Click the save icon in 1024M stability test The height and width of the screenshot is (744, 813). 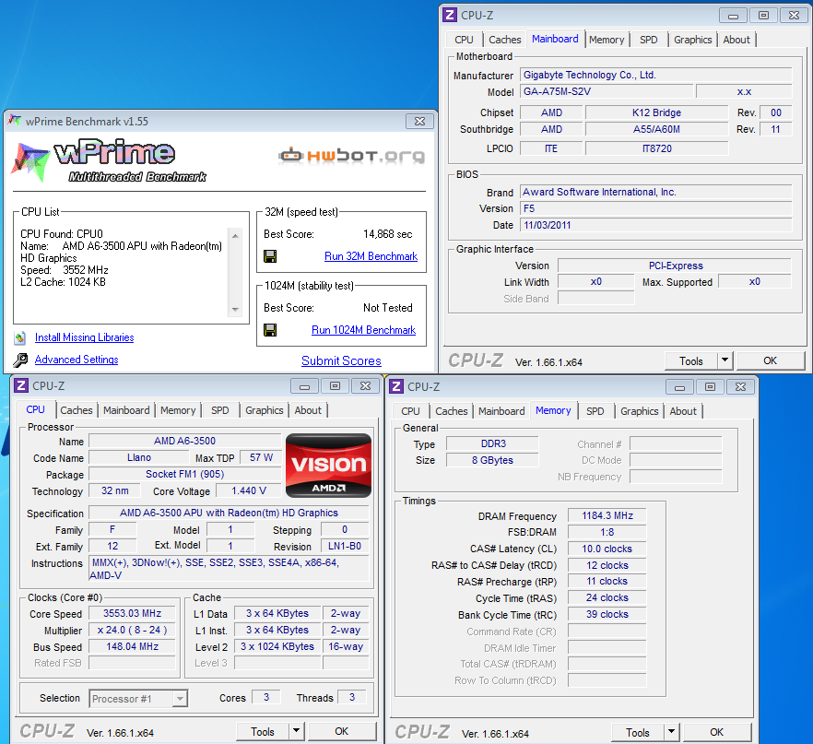(x=270, y=330)
